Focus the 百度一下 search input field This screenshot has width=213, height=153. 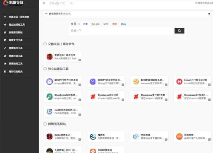pos(122,31)
